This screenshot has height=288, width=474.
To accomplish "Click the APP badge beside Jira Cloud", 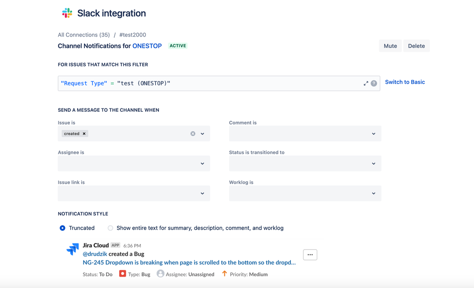I will (x=115, y=245).
